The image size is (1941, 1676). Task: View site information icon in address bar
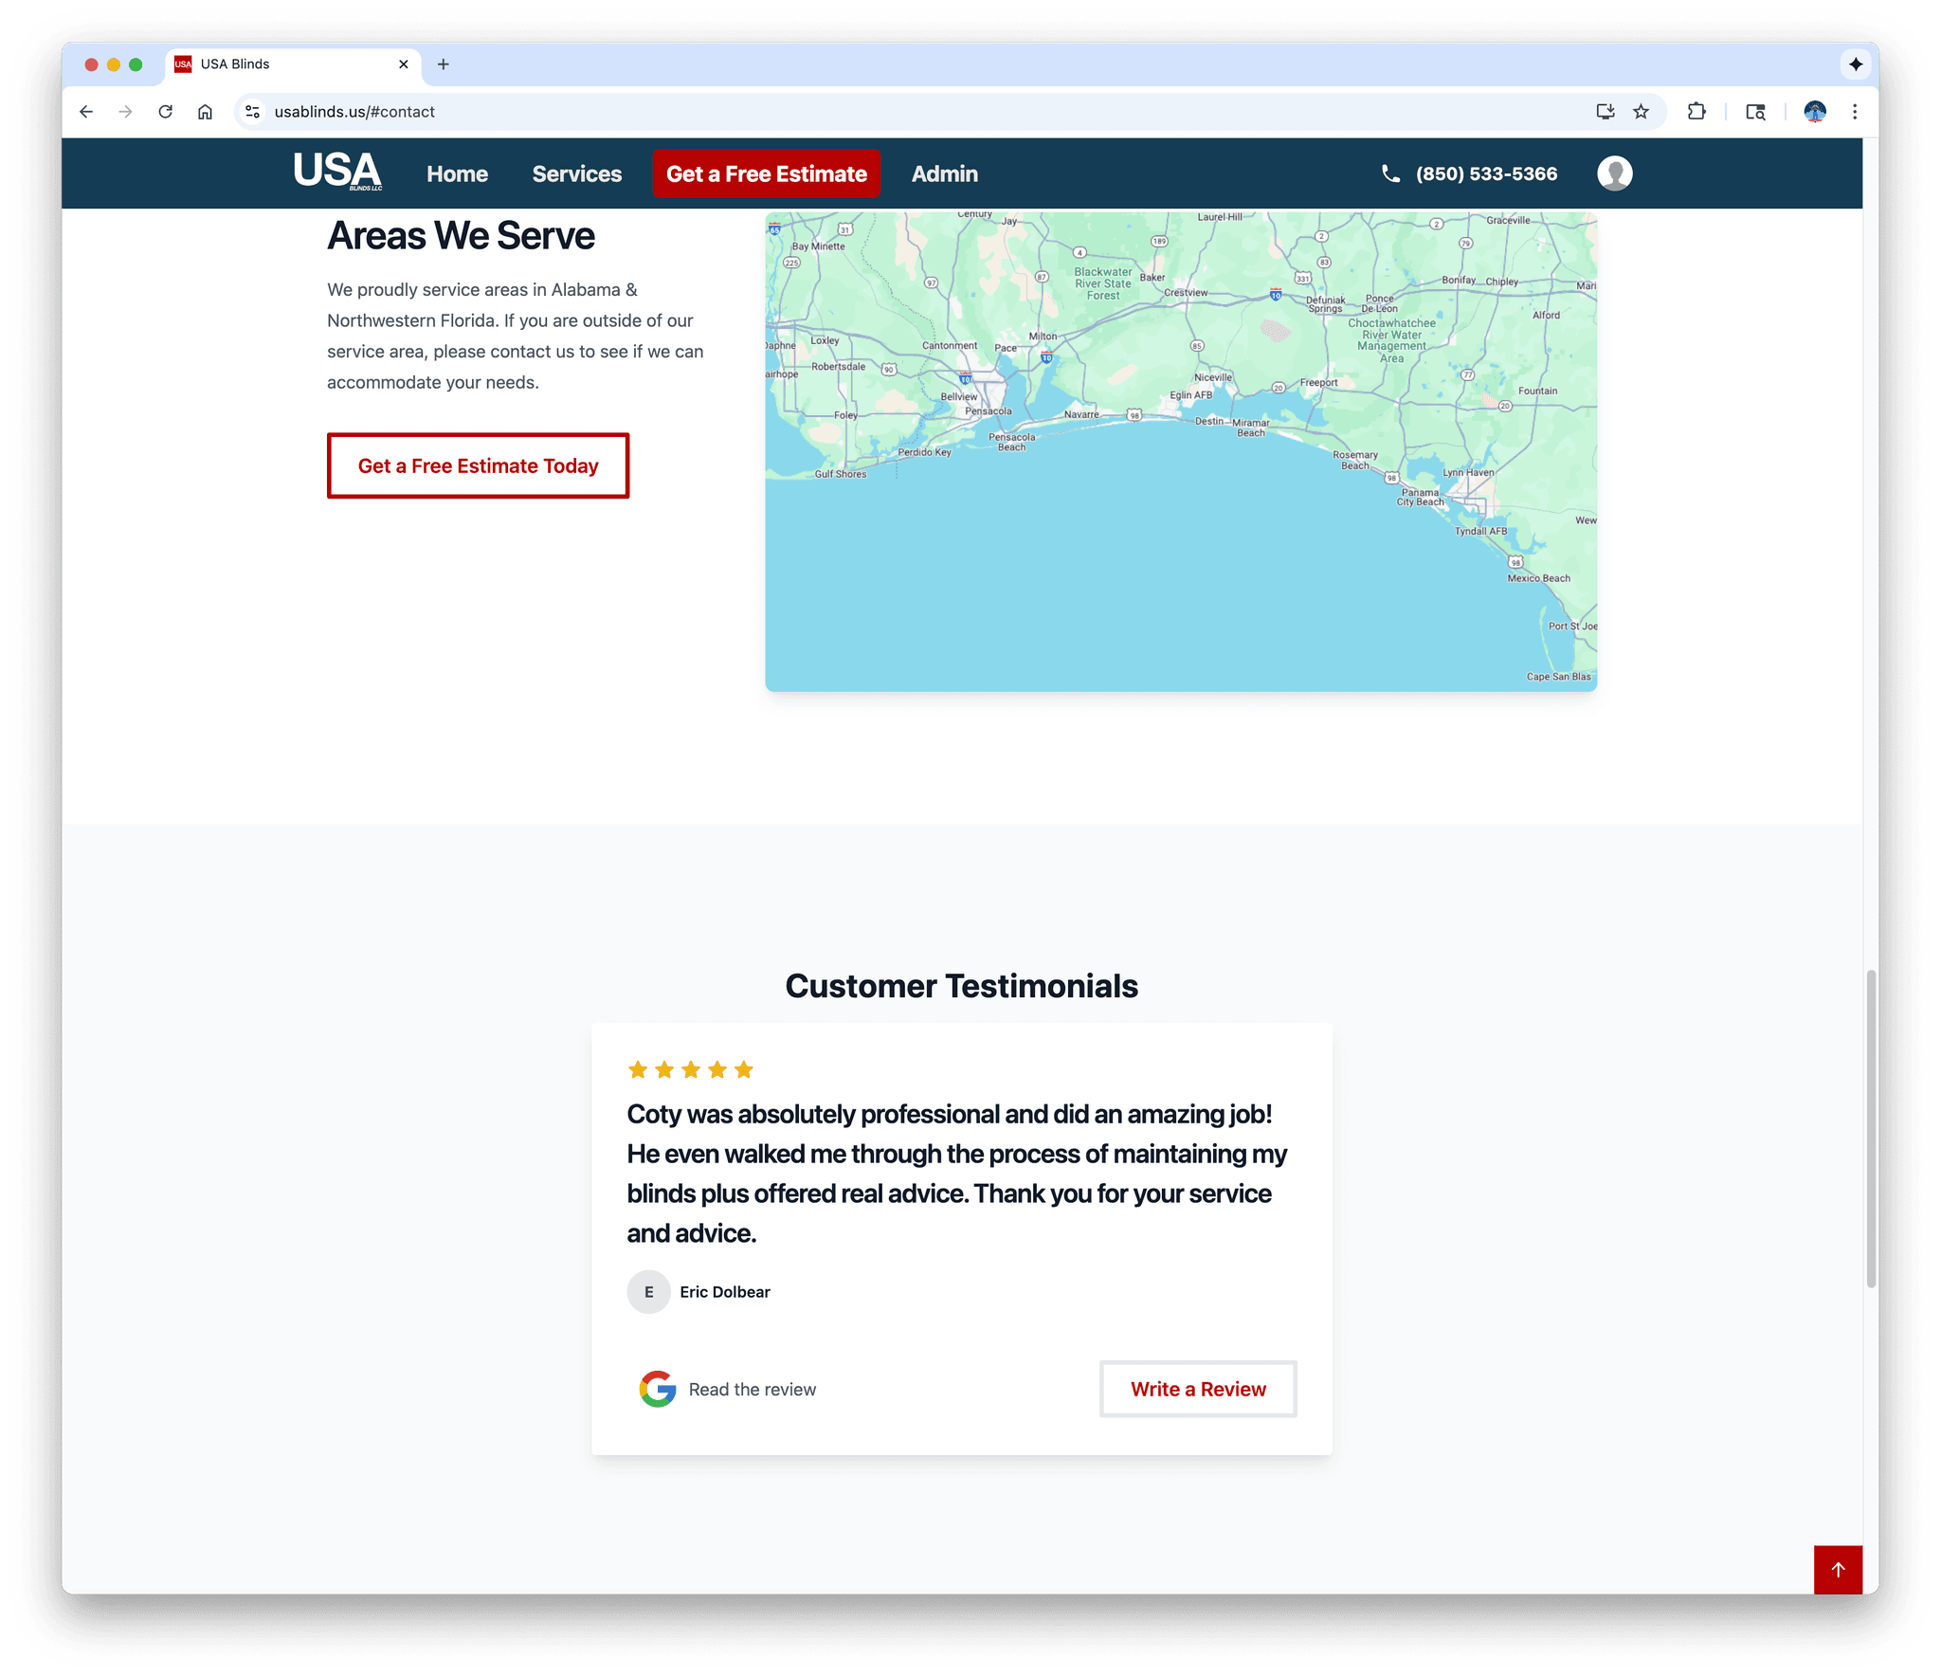[x=252, y=112]
